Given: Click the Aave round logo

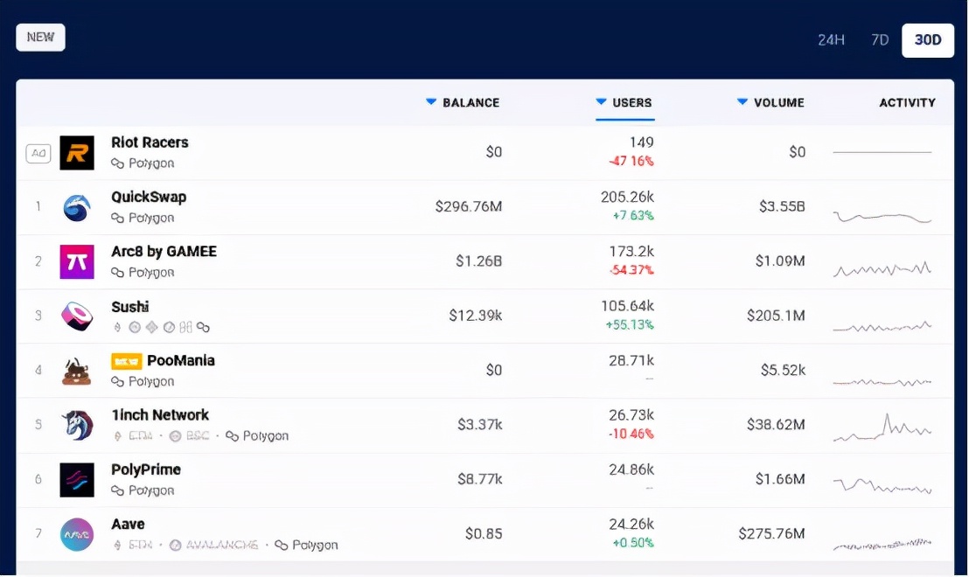Looking at the screenshot, I should point(77,534).
